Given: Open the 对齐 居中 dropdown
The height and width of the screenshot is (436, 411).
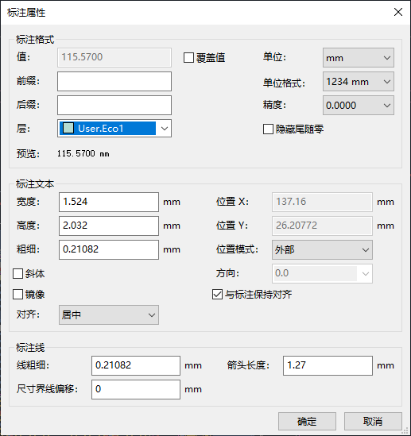Looking at the screenshot, I should pos(109,314).
